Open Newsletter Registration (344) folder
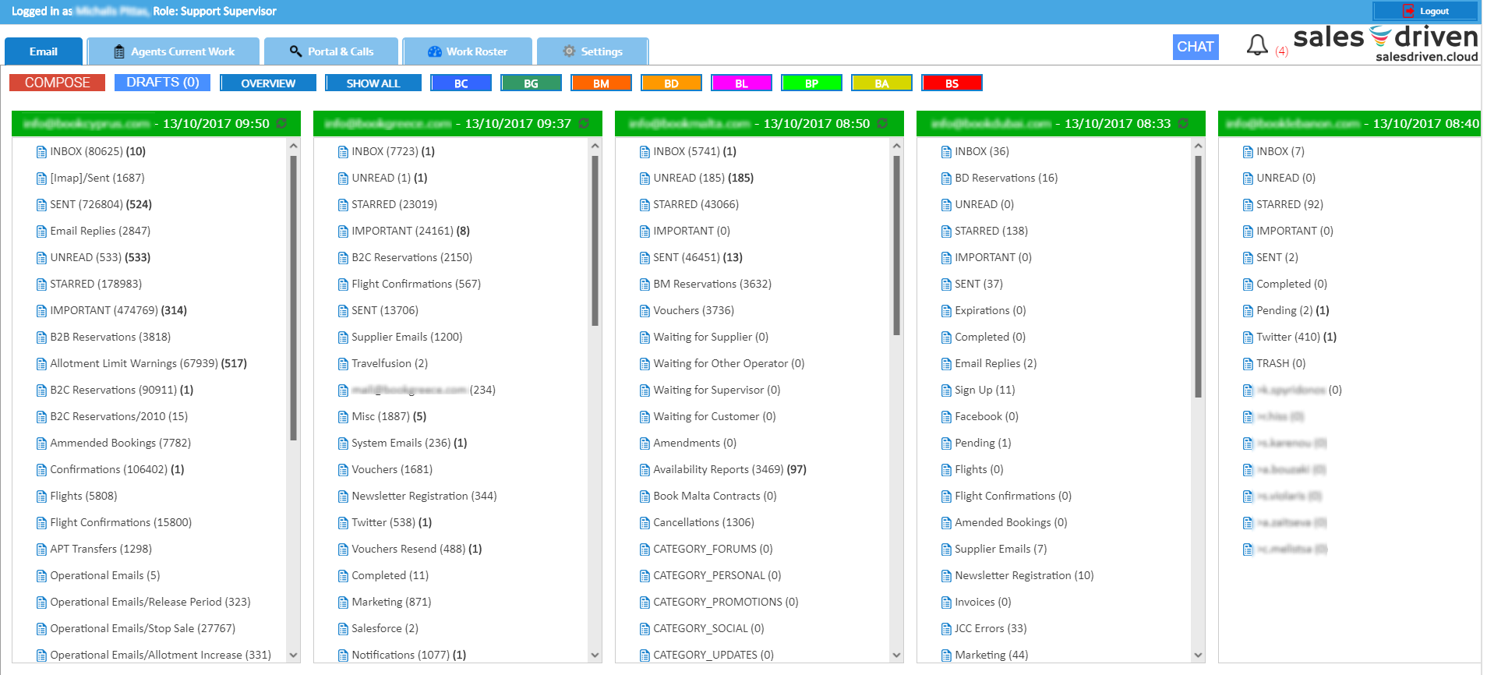1487x675 pixels. click(x=424, y=496)
